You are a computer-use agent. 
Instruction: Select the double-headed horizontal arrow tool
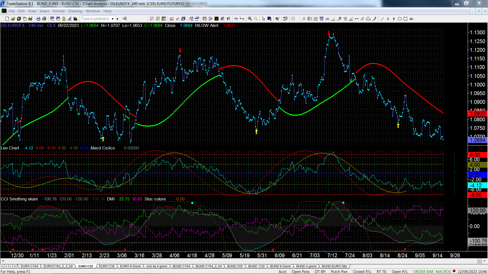(x=356, y=19)
